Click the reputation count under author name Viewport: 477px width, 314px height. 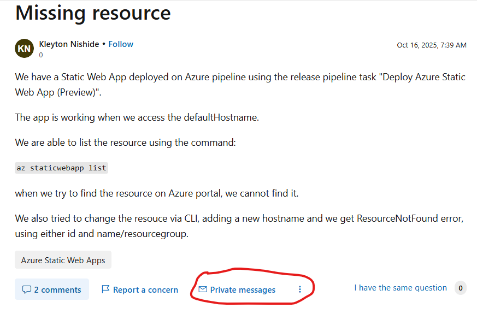(x=41, y=55)
